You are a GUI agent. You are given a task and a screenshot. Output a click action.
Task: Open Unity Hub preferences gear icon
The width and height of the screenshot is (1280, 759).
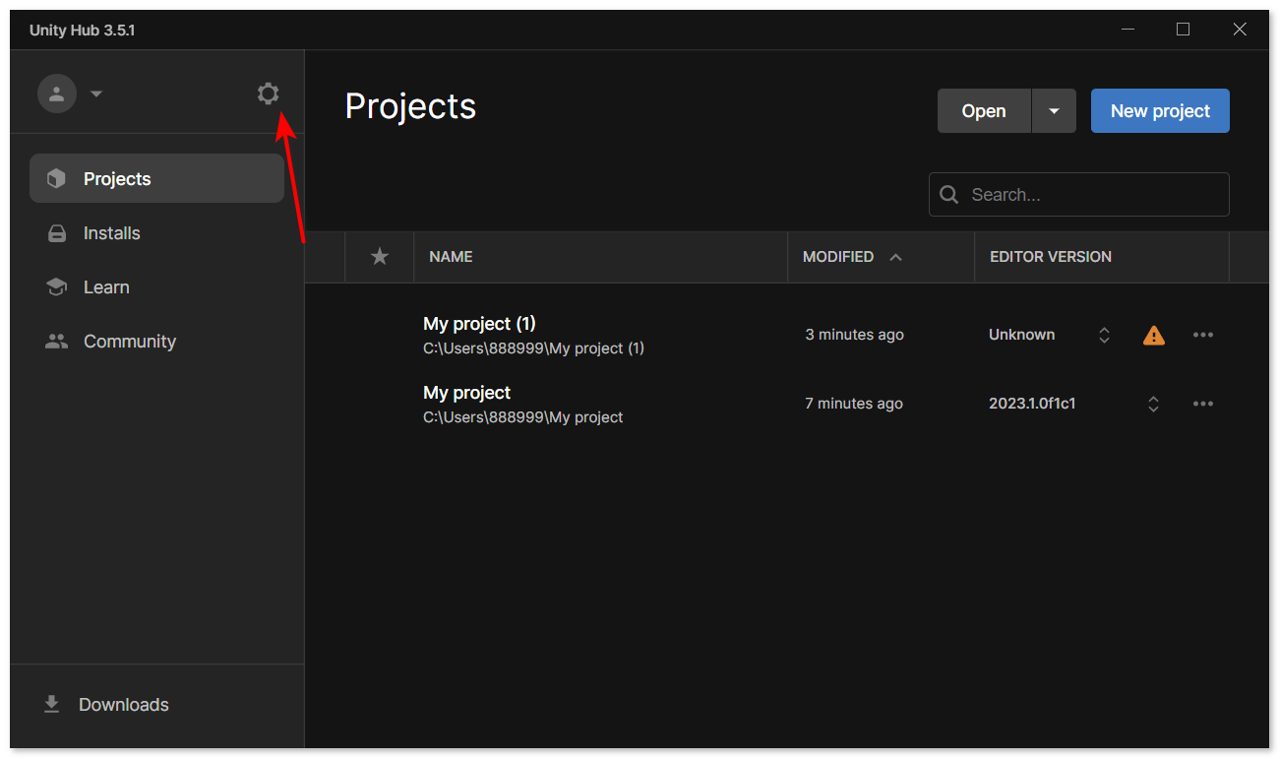point(268,94)
